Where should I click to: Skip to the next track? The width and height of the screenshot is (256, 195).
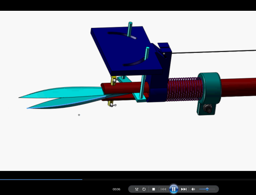point(184,189)
